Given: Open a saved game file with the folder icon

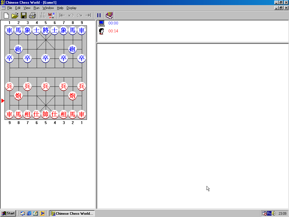Looking at the screenshot, I should 15,16.
